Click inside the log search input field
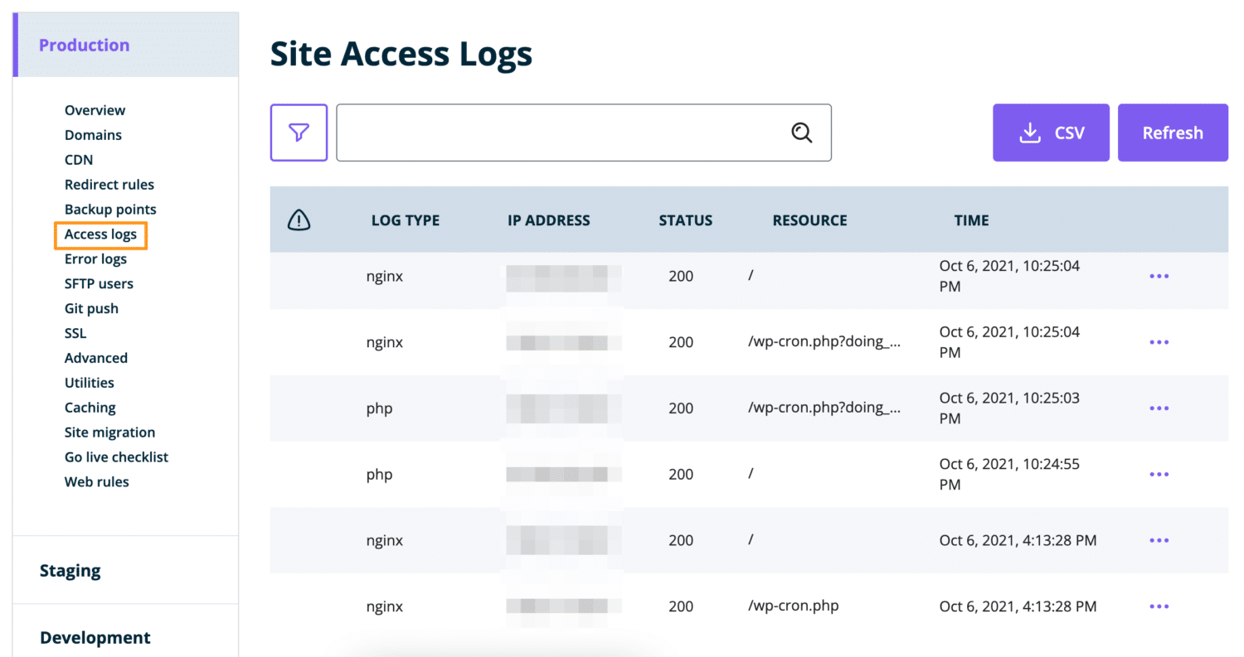 [564, 133]
